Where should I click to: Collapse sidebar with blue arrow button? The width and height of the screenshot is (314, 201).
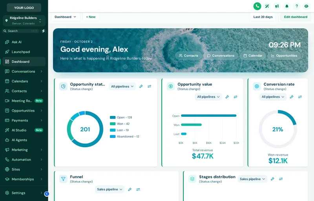[x=47, y=194]
